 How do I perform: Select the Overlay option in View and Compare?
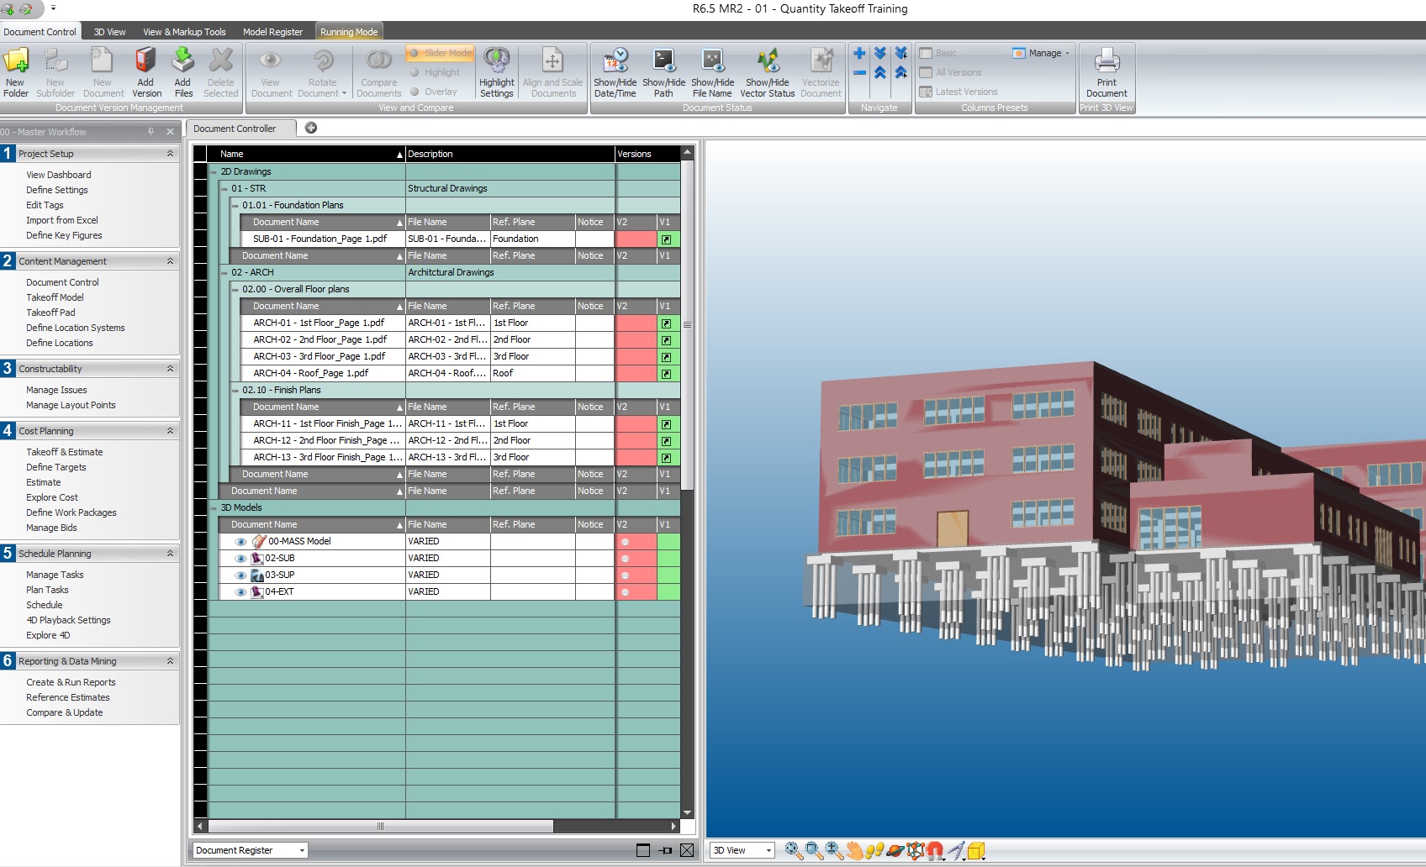(x=415, y=92)
